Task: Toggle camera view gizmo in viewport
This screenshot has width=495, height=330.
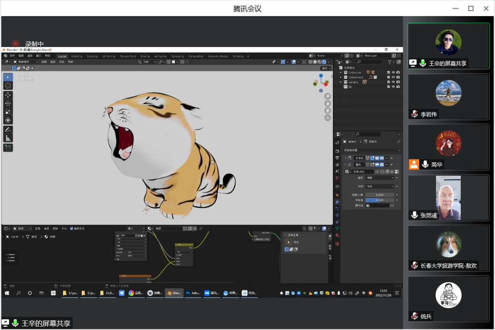Action: pos(328,111)
